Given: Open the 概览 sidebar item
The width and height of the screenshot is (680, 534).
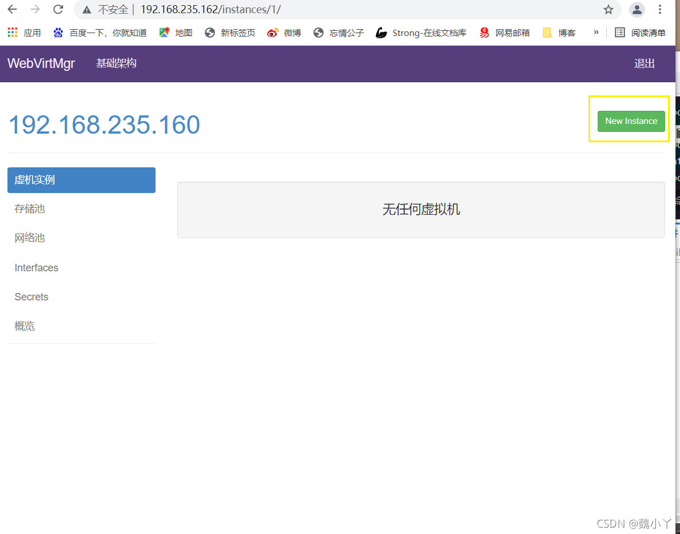Looking at the screenshot, I should (24, 326).
